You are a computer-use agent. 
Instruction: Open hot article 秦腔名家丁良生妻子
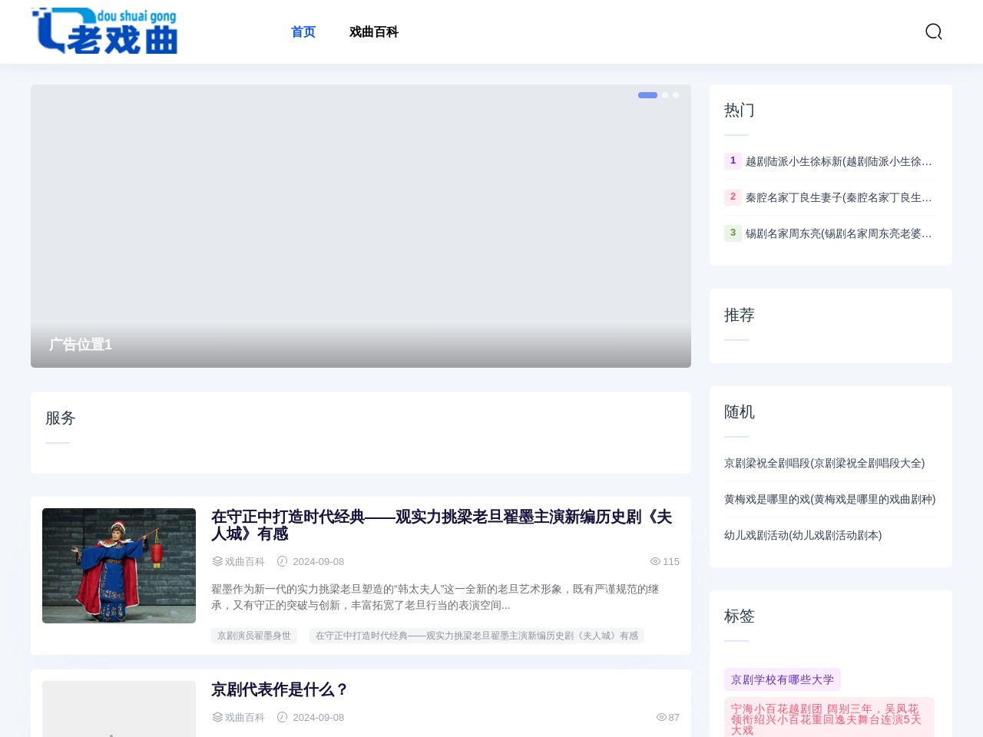click(839, 197)
